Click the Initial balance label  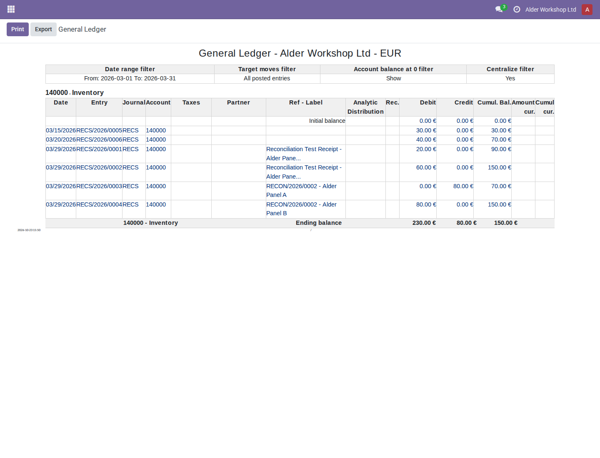coord(327,121)
